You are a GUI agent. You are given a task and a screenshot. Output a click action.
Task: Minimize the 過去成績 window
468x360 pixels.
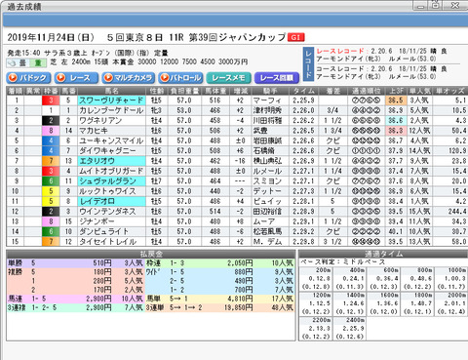tap(421, 6)
